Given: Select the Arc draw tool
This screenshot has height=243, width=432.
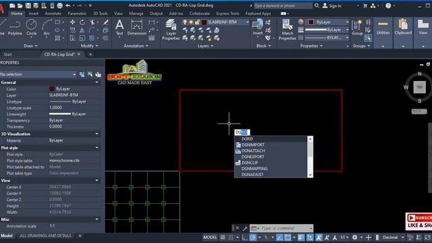Looking at the screenshot, I should point(47,28).
